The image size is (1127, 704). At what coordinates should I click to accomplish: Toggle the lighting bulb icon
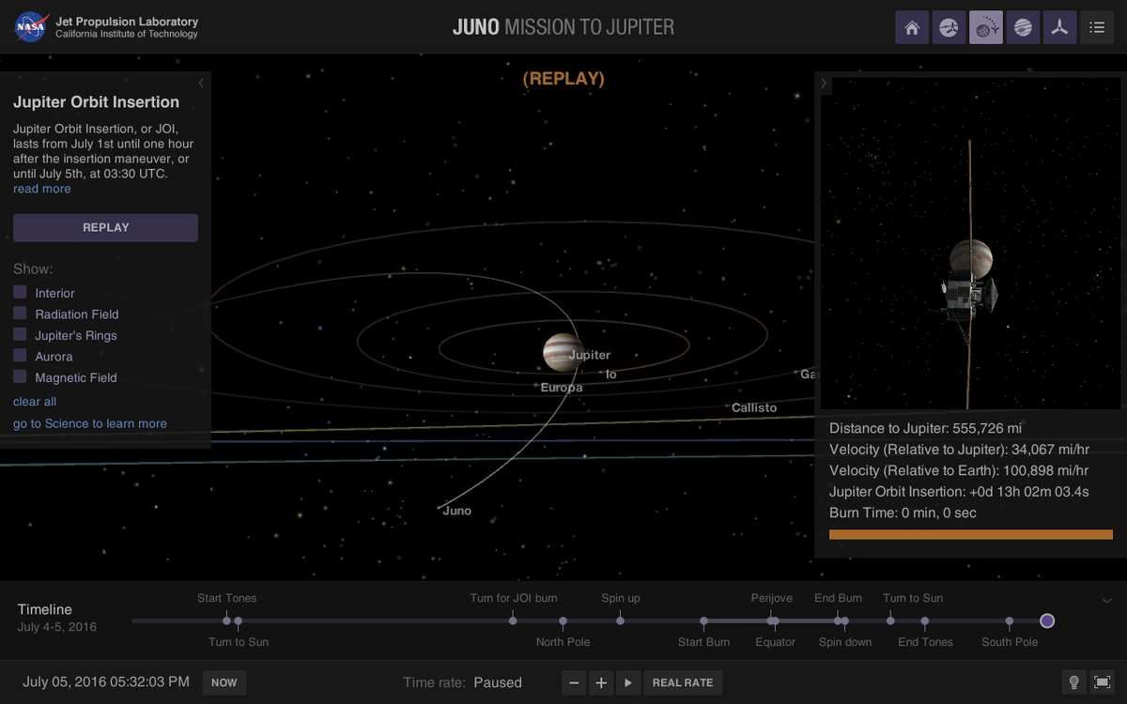point(1074,682)
